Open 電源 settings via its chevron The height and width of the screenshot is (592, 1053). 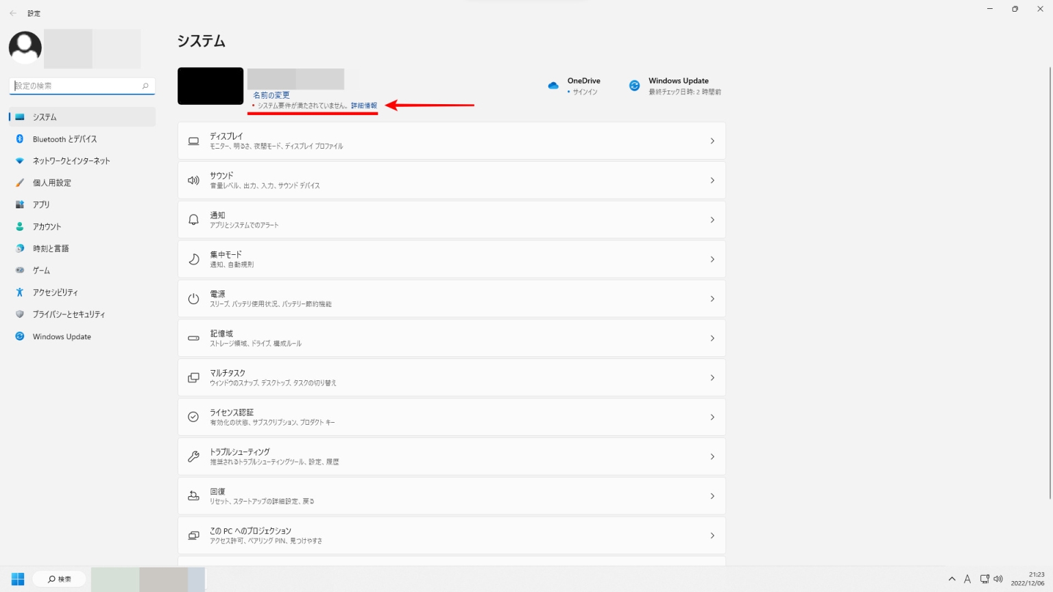(712, 299)
